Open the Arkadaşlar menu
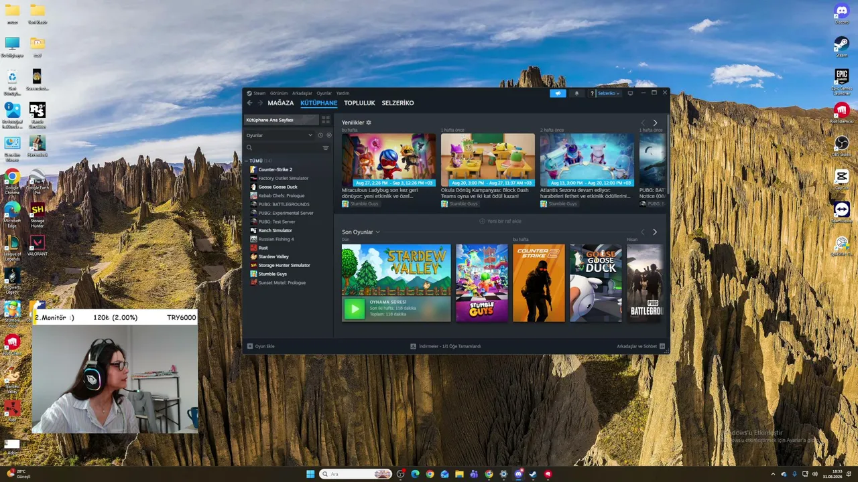 pos(302,93)
